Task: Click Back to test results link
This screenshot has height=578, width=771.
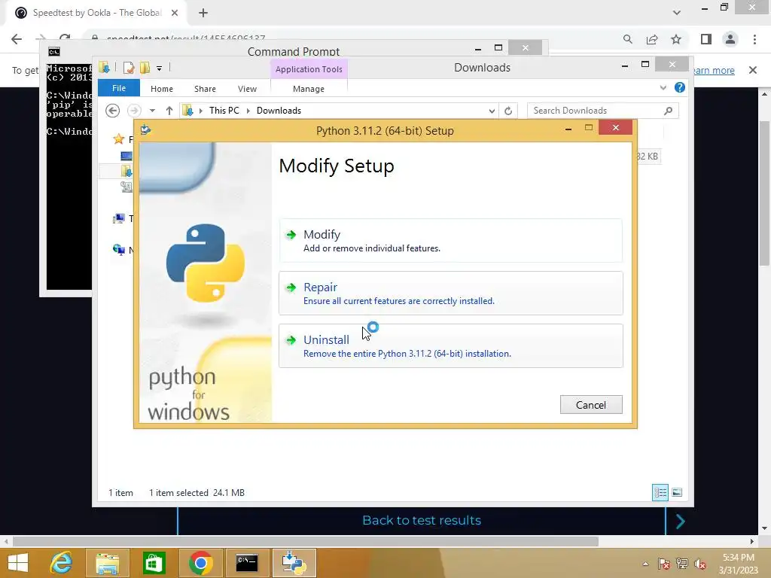Action: click(x=422, y=520)
